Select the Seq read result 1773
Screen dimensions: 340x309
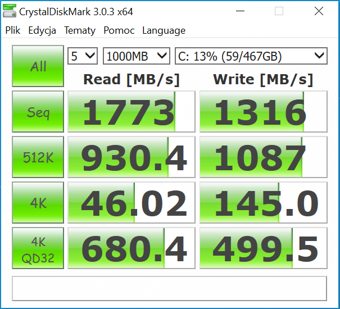[x=131, y=112]
